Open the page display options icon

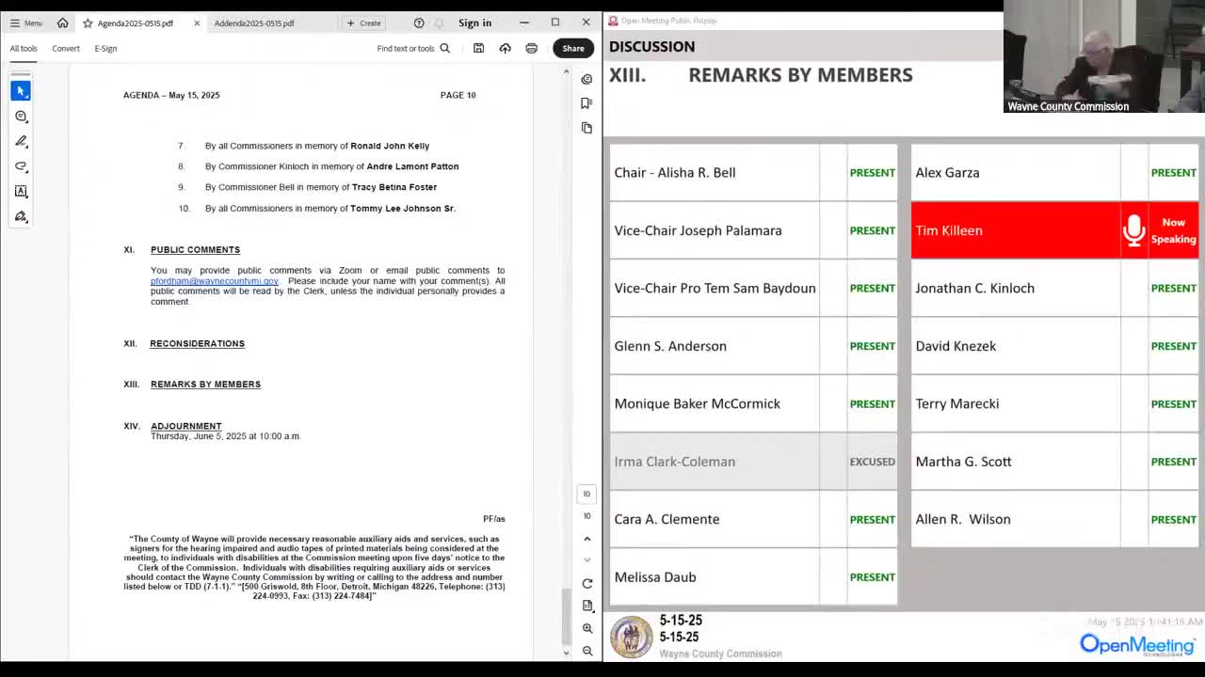click(587, 606)
